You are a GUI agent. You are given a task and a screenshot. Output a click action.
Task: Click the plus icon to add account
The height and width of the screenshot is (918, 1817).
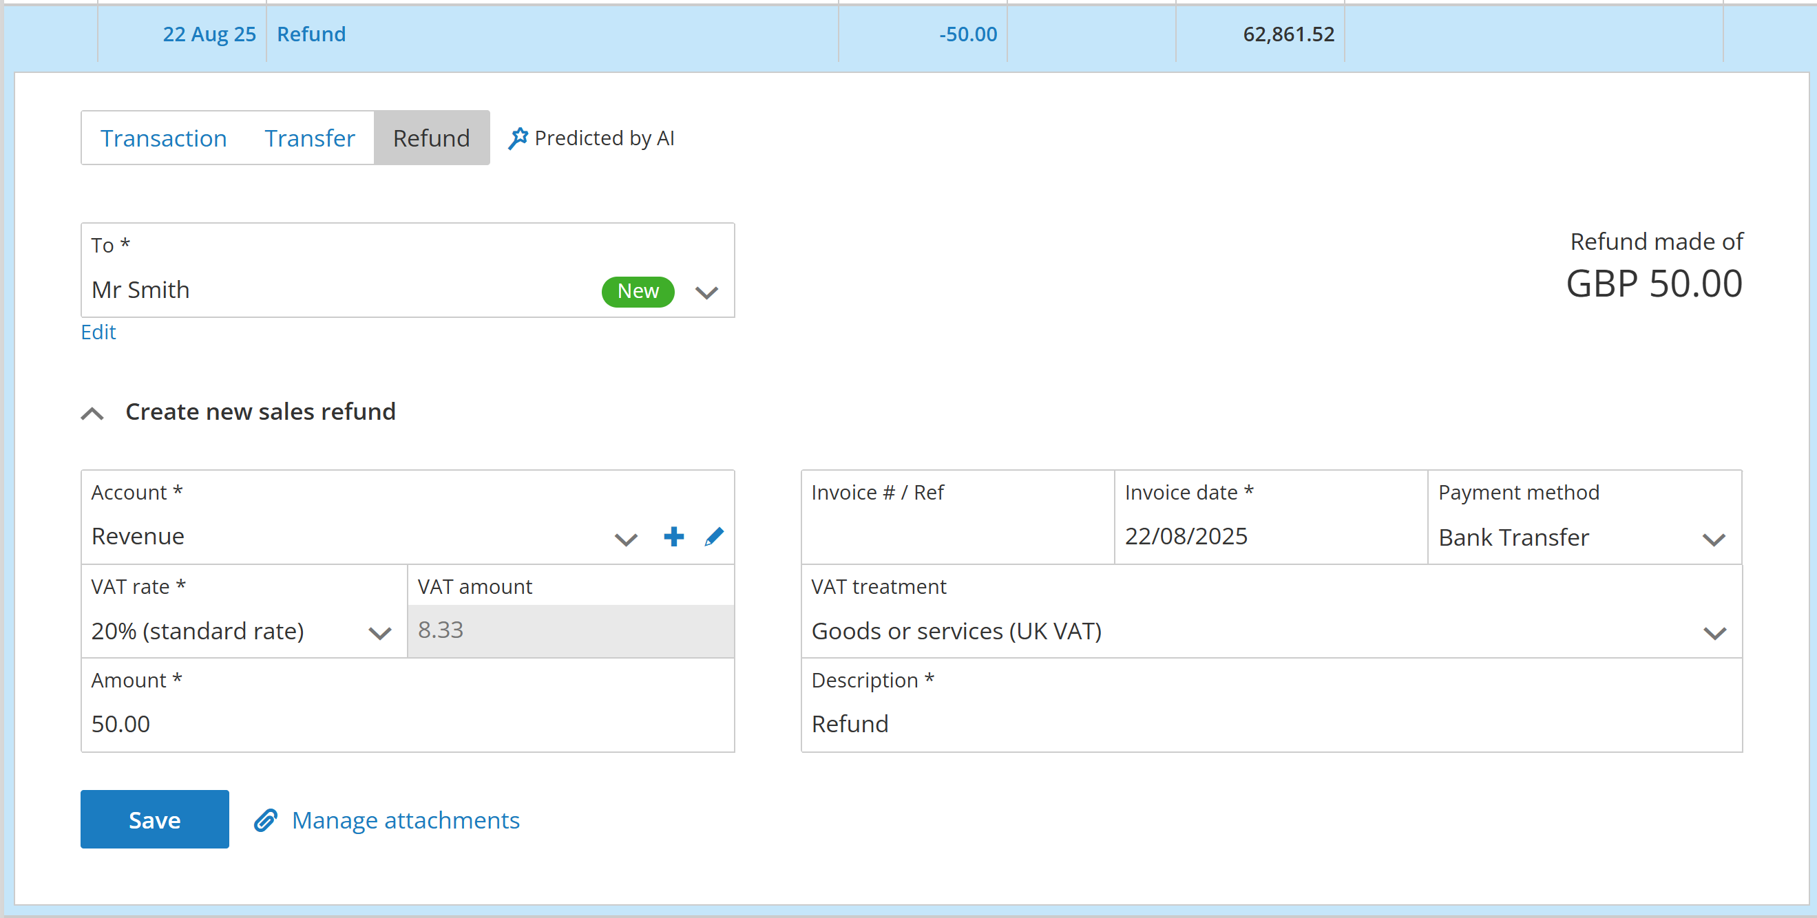pyautogui.click(x=673, y=537)
